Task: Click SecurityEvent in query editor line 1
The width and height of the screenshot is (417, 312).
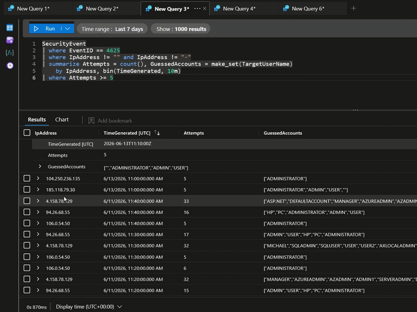Action: [64, 44]
